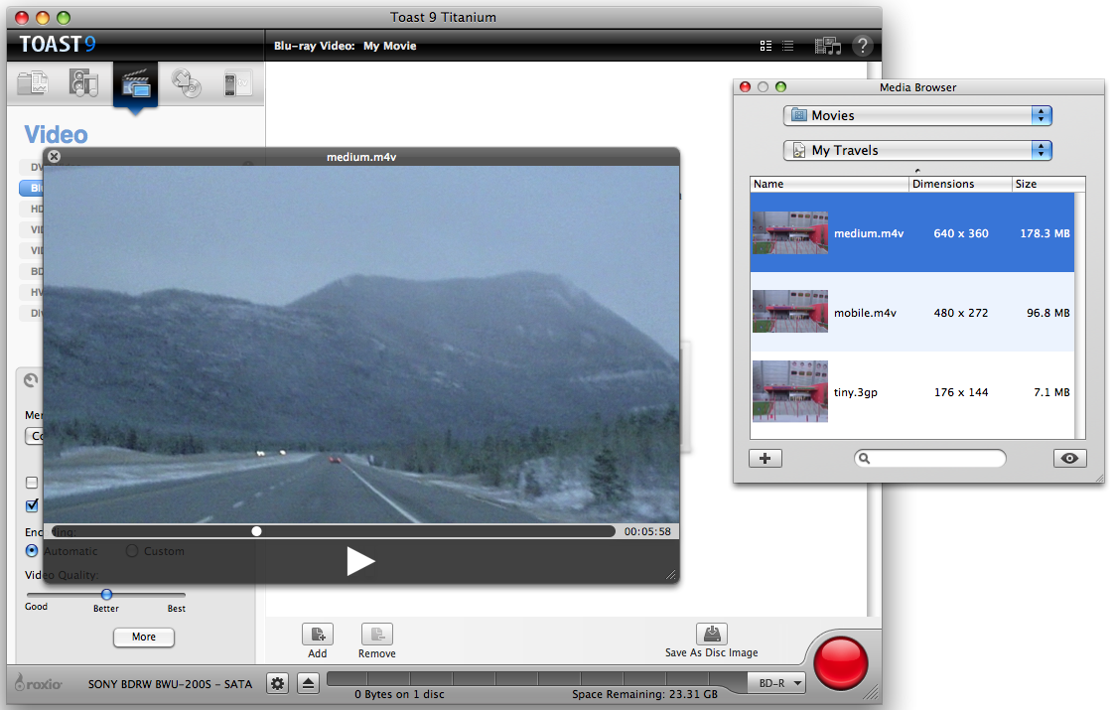Sort Media Browser by Name column

(x=829, y=184)
